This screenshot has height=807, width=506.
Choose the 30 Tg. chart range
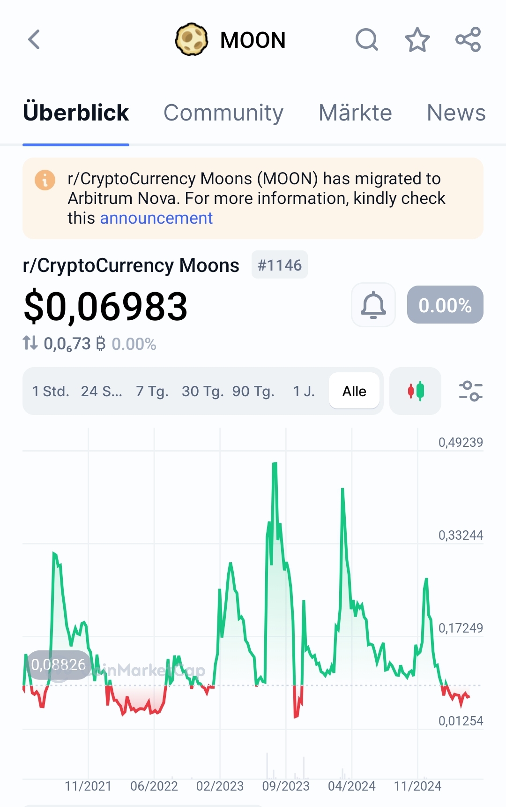(203, 391)
